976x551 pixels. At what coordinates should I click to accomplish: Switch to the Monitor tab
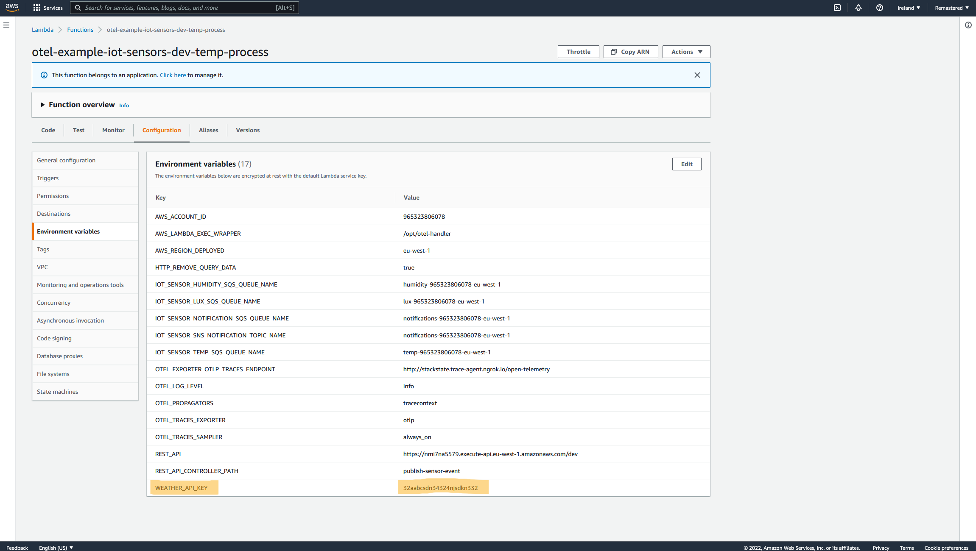[113, 130]
